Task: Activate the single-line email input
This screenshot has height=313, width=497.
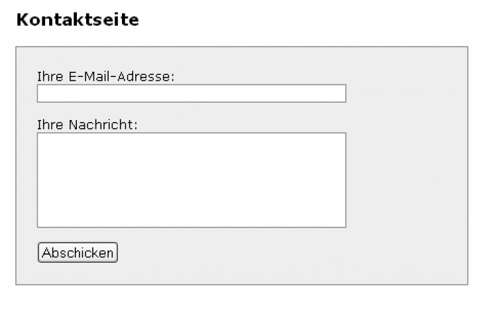Action: [191, 94]
